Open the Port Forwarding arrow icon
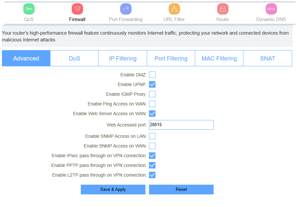Image resolution: width=297 pixels, height=207 pixels. [x=126, y=9]
